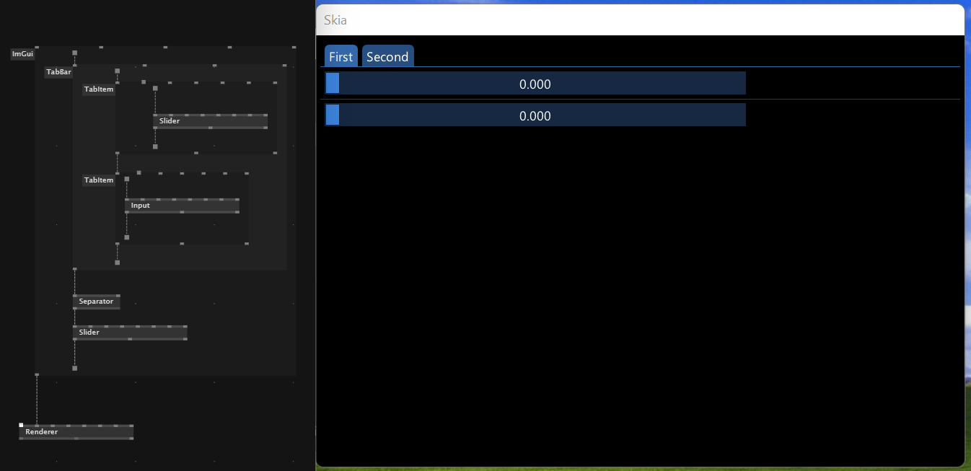Switch to the First tab in Skia window
Image resolution: width=971 pixels, height=471 pixels.
tap(340, 56)
